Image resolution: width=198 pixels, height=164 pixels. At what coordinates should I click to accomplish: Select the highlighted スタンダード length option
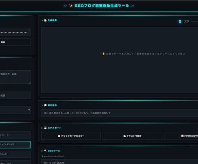click(x=15, y=145)
